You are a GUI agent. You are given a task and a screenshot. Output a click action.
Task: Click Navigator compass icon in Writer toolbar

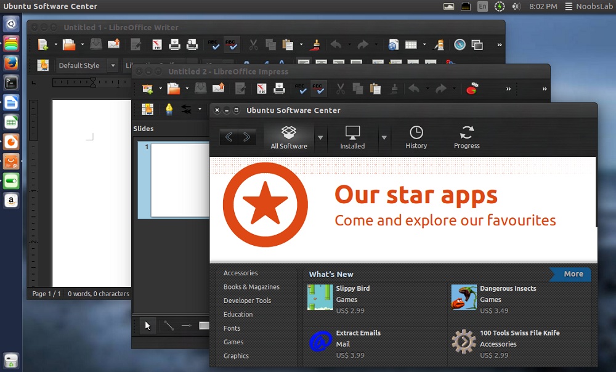click(460, 44)
